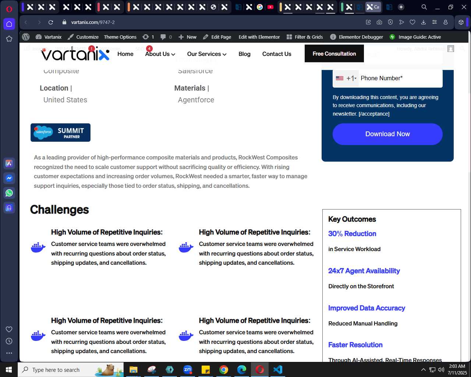
Task: Open Messenger in the Opera sidebar
Action: (x=9, y=178)
